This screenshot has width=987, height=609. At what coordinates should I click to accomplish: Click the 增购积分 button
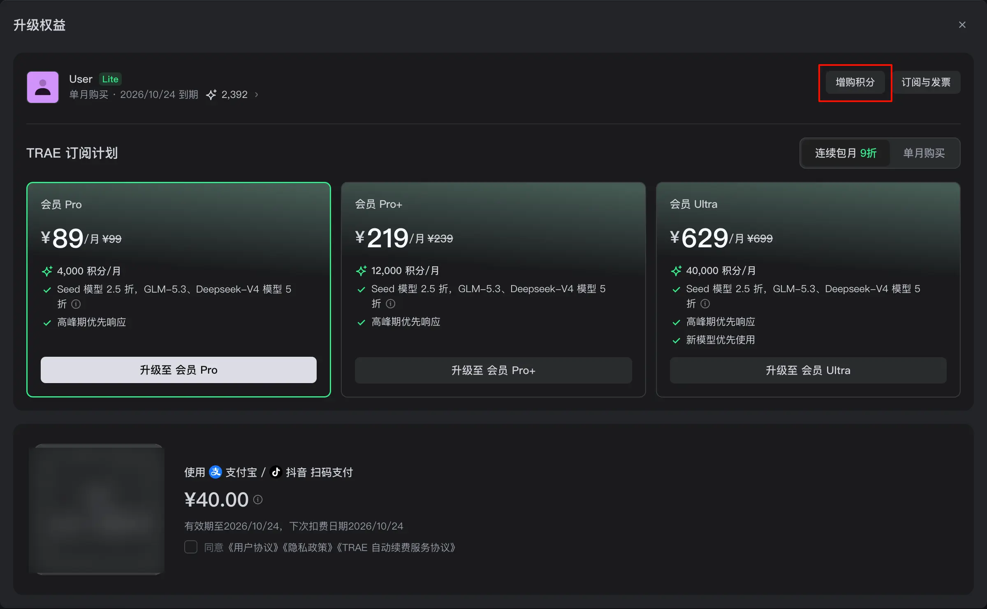[x=855, y=82]
